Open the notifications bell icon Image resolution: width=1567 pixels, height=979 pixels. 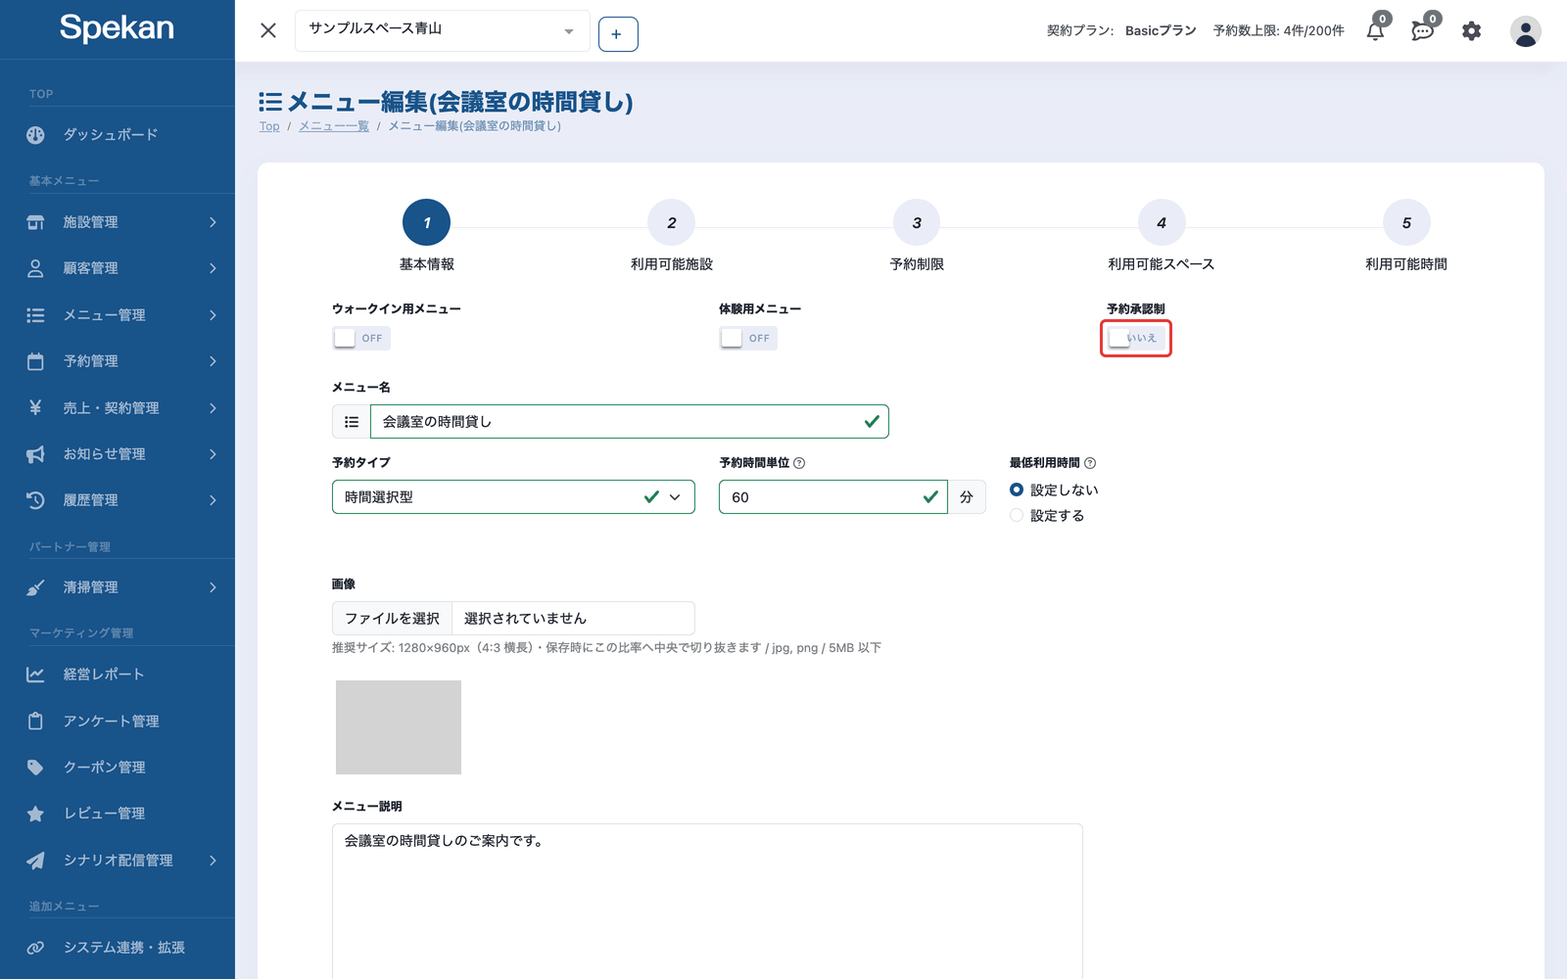[1376, 30]
